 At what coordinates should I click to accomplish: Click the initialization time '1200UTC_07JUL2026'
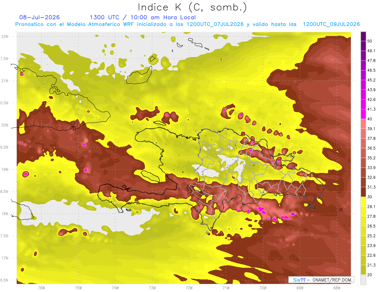pos(215,24)
